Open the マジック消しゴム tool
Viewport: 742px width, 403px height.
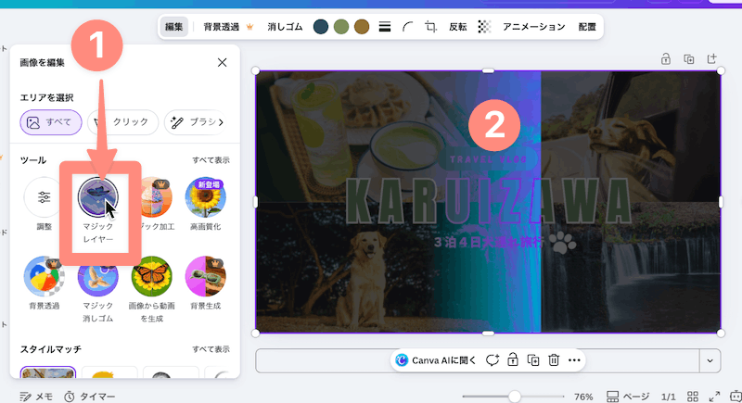[98, 289]
